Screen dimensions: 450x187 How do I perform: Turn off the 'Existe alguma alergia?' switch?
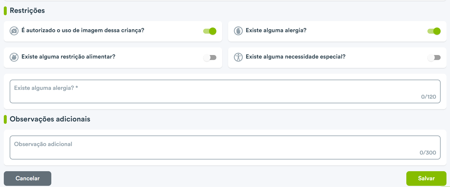pos(434,31)
